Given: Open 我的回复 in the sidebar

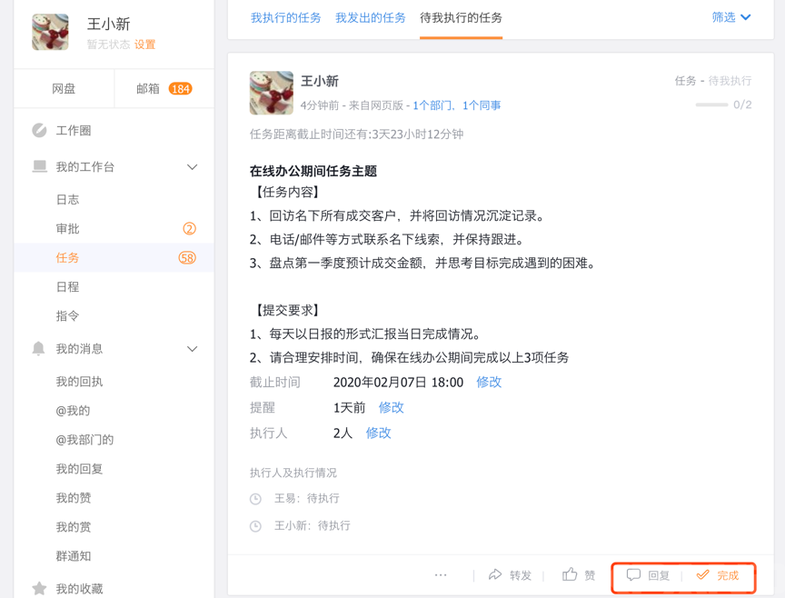Looking at the screenshot, I should [79, 469].
